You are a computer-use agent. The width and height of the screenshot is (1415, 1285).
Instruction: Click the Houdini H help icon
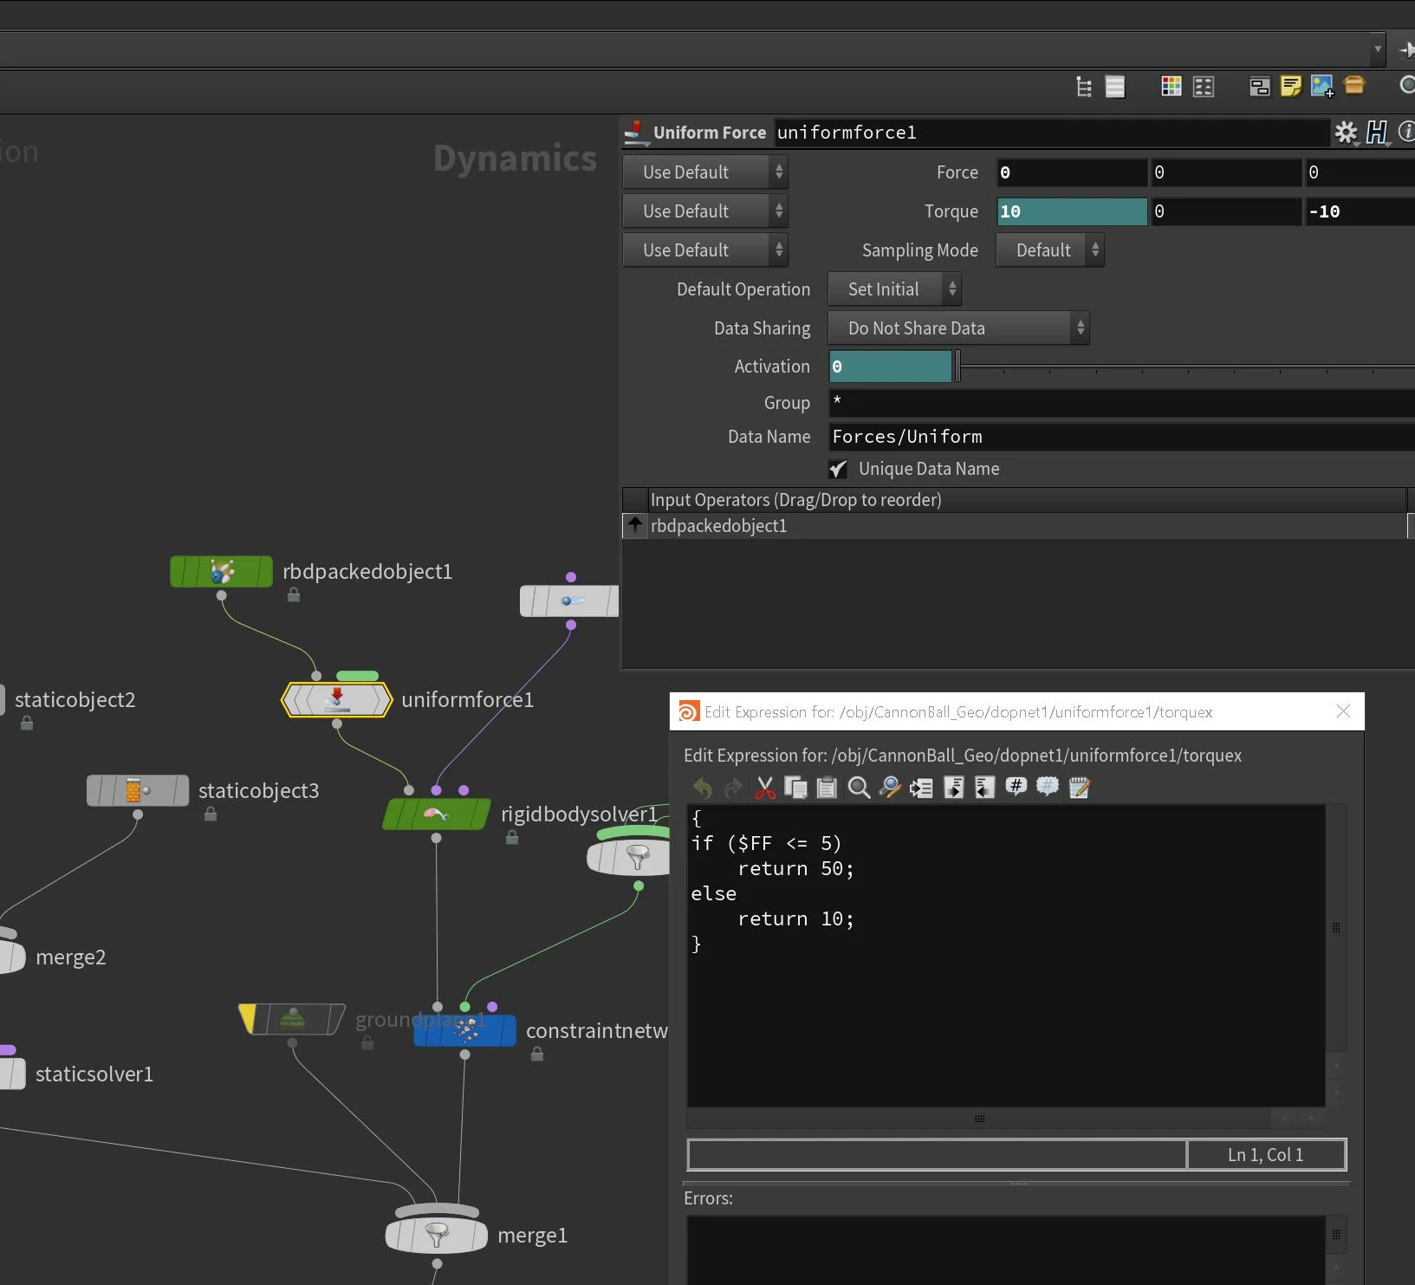[1377, 133]
